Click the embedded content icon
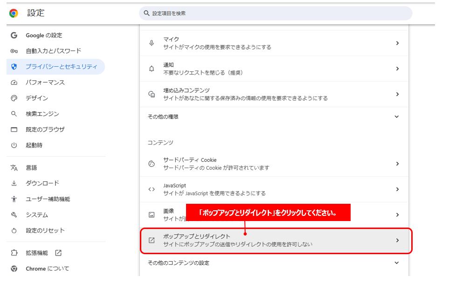Image resolution: width=470 pixels, height=284 pixels. click(x=152, y=94)
